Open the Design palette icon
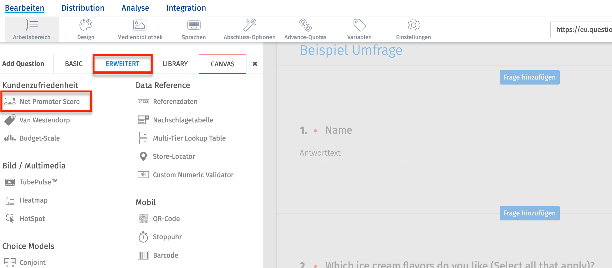The height and width of the screenshot is (268, 612). point(86,25)
